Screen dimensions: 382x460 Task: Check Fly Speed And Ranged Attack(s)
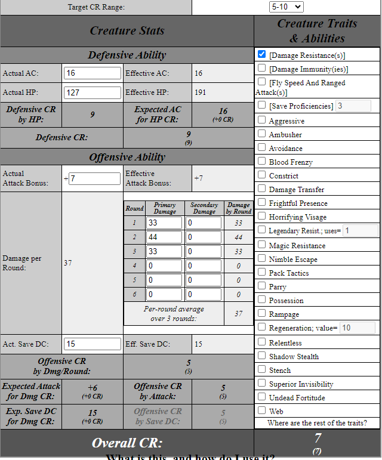(x=261, y=82)
